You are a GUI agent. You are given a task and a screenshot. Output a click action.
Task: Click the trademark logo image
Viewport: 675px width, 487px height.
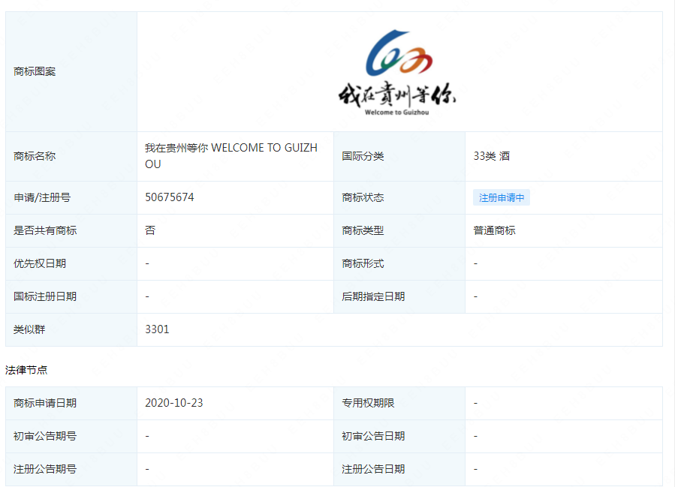(396, 72)
